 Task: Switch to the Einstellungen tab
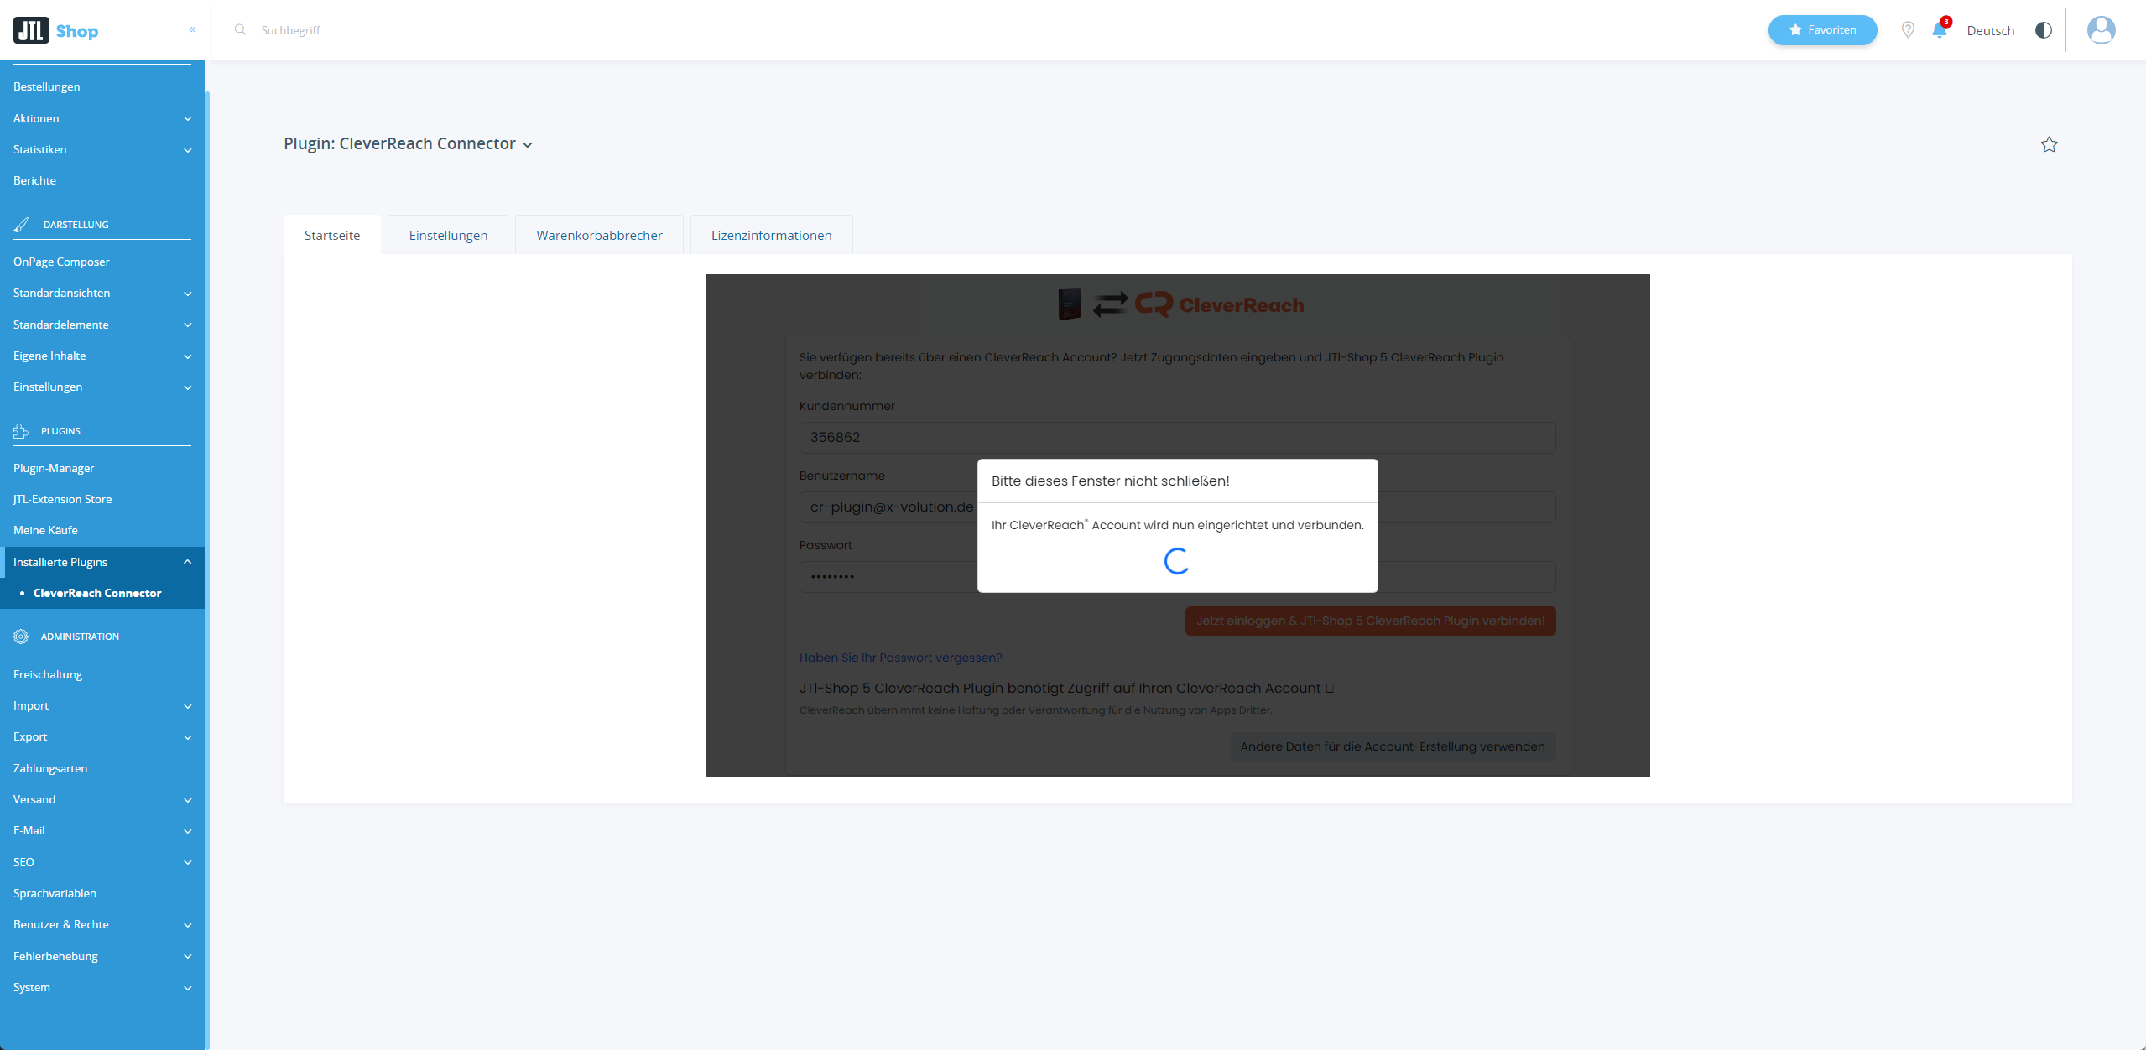click(x=448, y=235)
